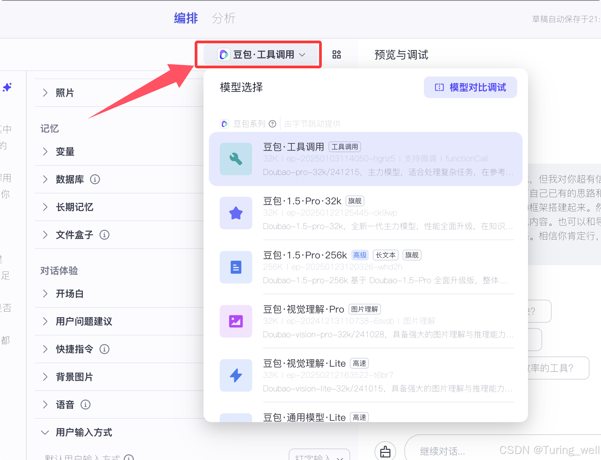Click the 对话体验 section heading
601x460 pixels.
59,271
